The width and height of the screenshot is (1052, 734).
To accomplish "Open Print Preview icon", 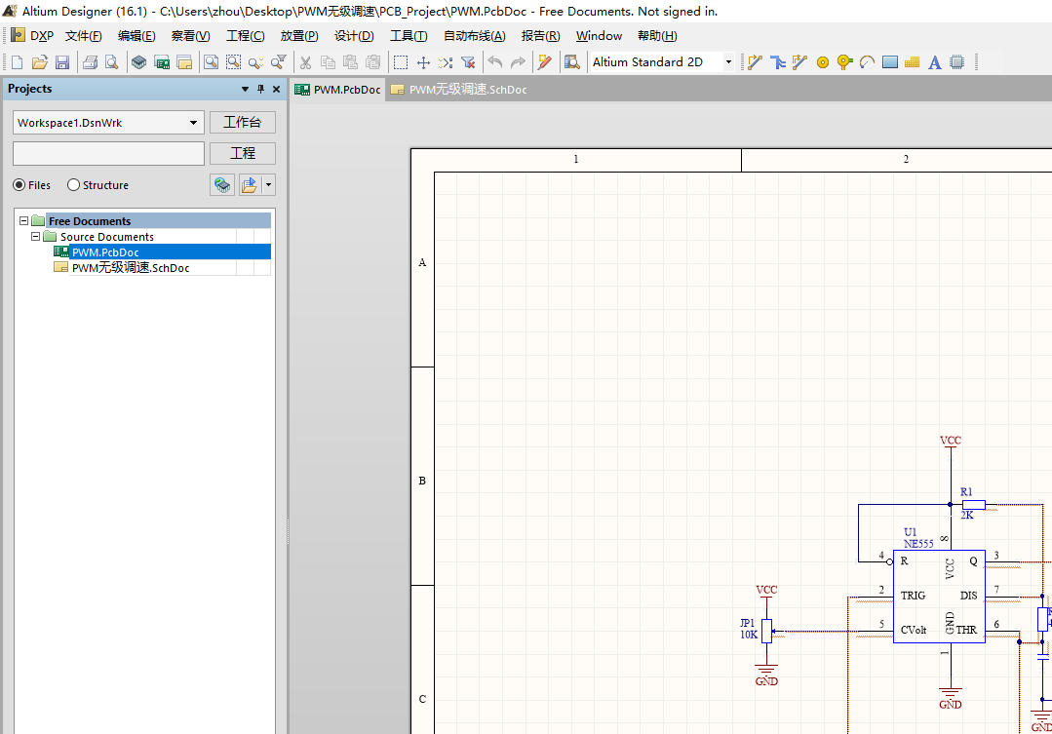I will click(x=112, y=62).
